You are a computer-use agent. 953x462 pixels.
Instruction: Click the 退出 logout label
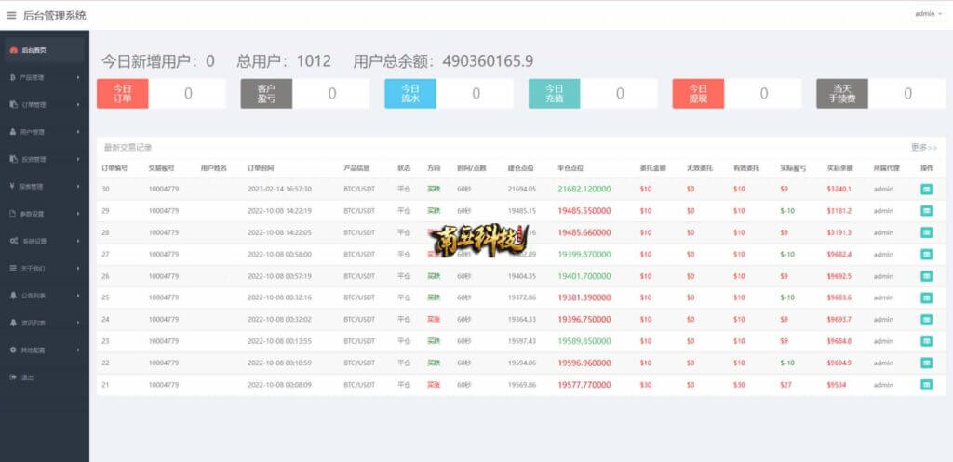(28, 377)
